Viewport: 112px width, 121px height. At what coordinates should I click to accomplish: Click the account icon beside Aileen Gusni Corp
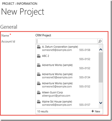39,93
